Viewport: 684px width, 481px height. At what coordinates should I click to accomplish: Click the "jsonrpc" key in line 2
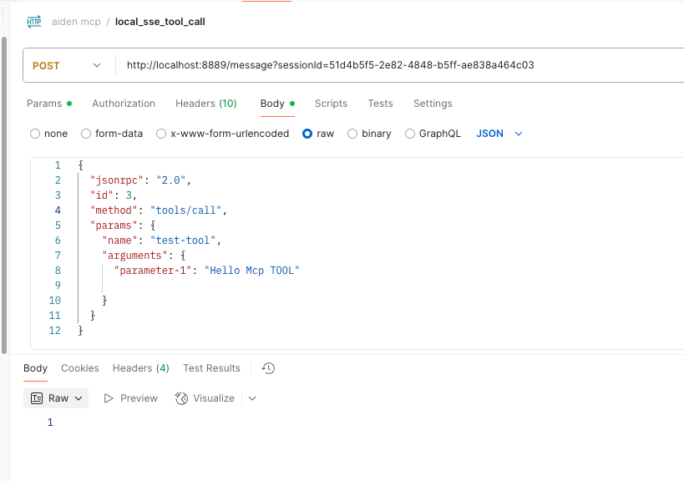coord(116,180)
